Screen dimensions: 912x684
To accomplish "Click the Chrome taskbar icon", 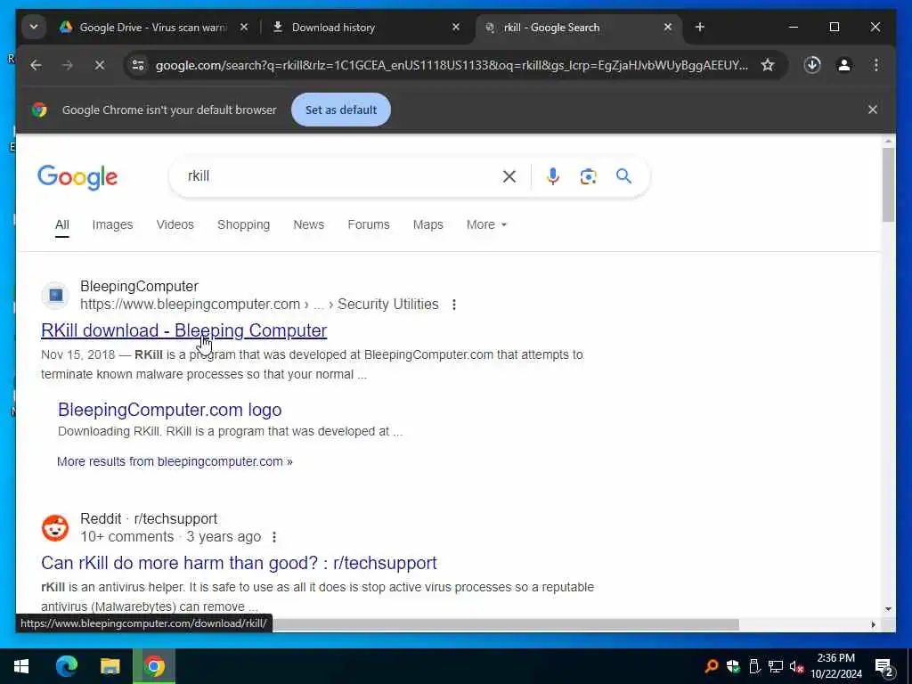I will click(154, 666).
